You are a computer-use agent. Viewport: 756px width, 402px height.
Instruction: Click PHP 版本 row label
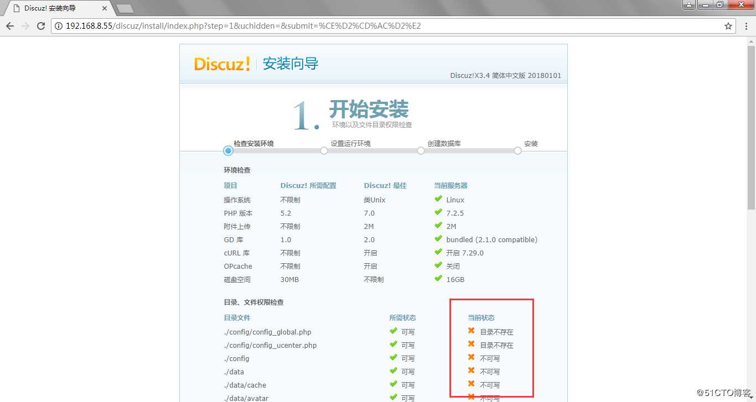[238, 213]
